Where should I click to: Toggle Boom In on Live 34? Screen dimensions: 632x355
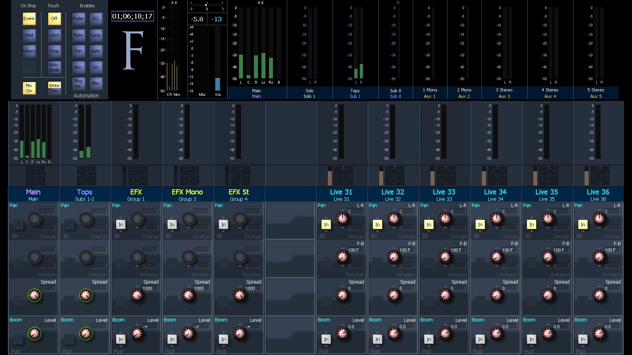point(480,339)
